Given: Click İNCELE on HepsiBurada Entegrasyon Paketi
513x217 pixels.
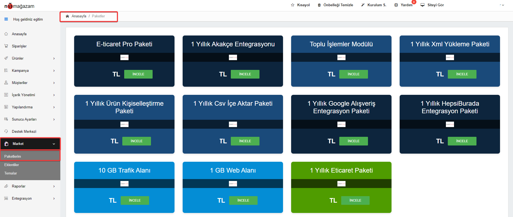Looking at the screenshot, I should [x=462, y=141].
